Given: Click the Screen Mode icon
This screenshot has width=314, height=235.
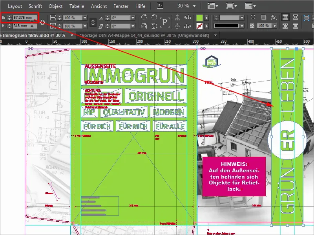Looking at the screenshot, I should point(230,5).
